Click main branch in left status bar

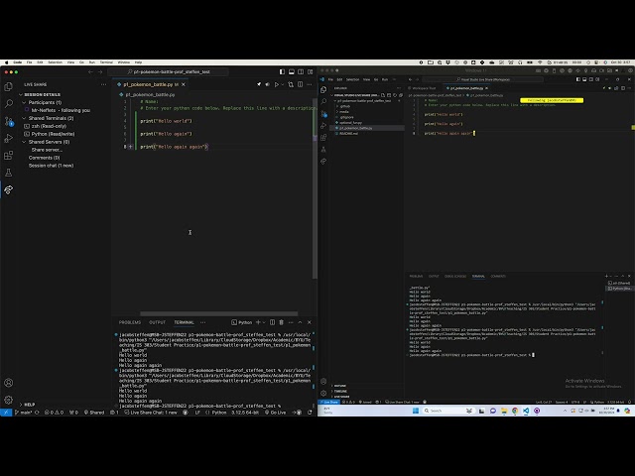[23, 413]
